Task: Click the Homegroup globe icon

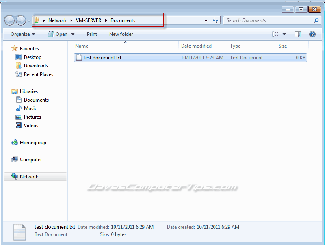Action: coord(15,142)
